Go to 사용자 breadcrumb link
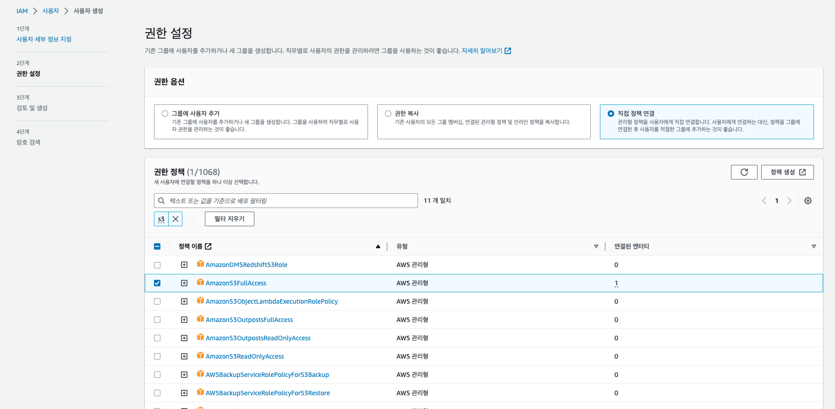The height and width of the screenshot is (409, 835). tap(50, 11)
